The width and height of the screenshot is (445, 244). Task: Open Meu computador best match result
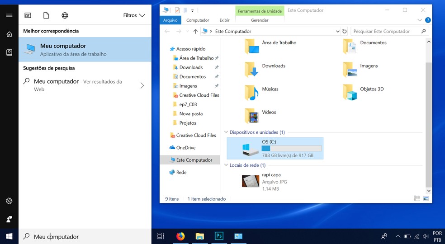[x=85, y=49]
